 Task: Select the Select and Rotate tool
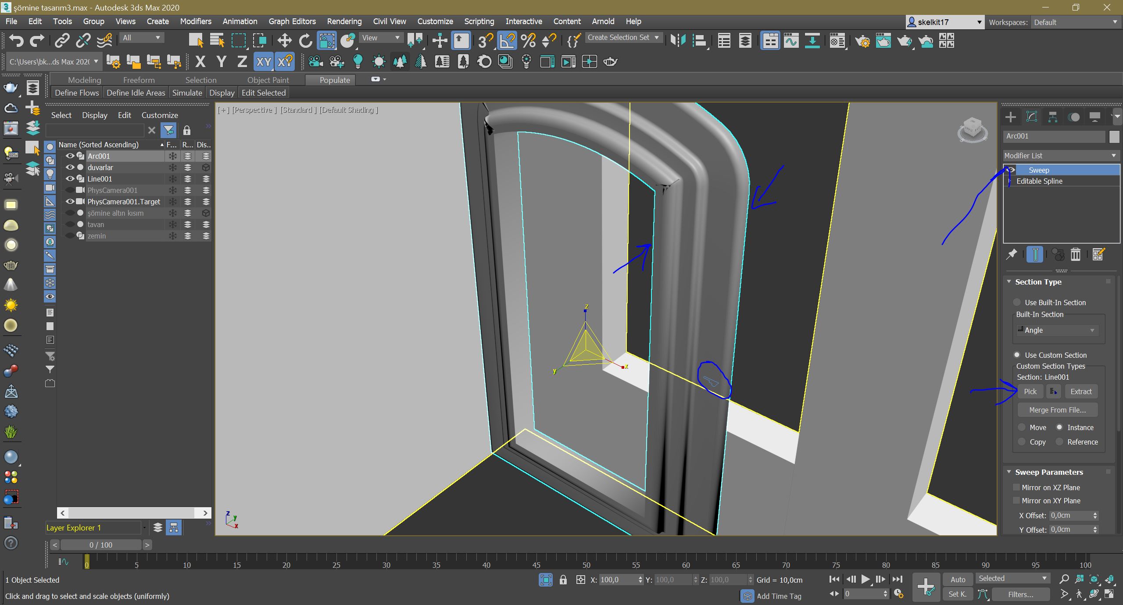coord(306,40)
